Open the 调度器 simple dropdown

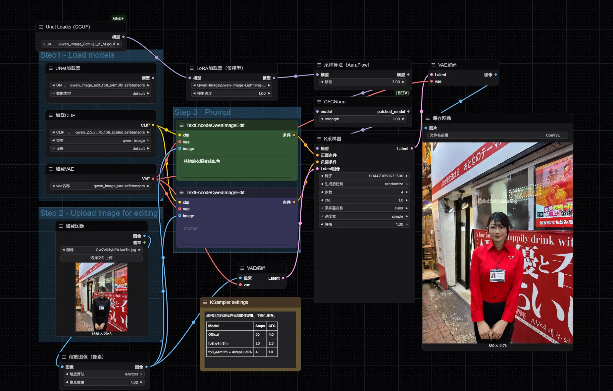coord(364,216)
